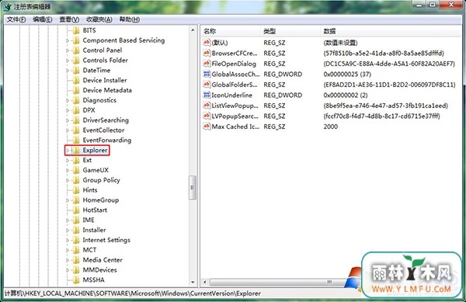Screen dimensions: 466x302
Task: Expand the HomeGroup tree node
Action: tap(68, 200)
